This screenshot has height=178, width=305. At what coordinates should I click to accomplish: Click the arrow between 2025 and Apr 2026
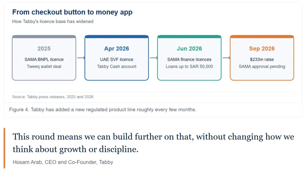(x=81, y=58)
